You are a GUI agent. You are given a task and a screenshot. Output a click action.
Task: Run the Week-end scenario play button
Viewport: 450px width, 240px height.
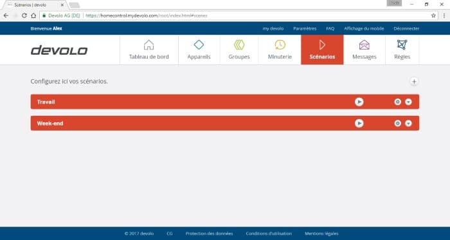359,123
